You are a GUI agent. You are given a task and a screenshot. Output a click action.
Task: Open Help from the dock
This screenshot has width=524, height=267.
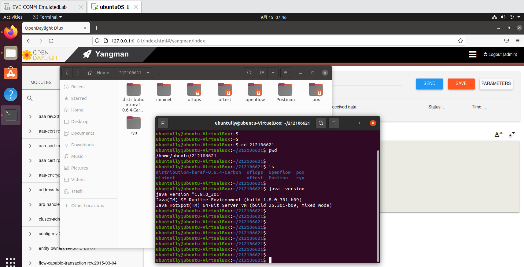[11, 94]
